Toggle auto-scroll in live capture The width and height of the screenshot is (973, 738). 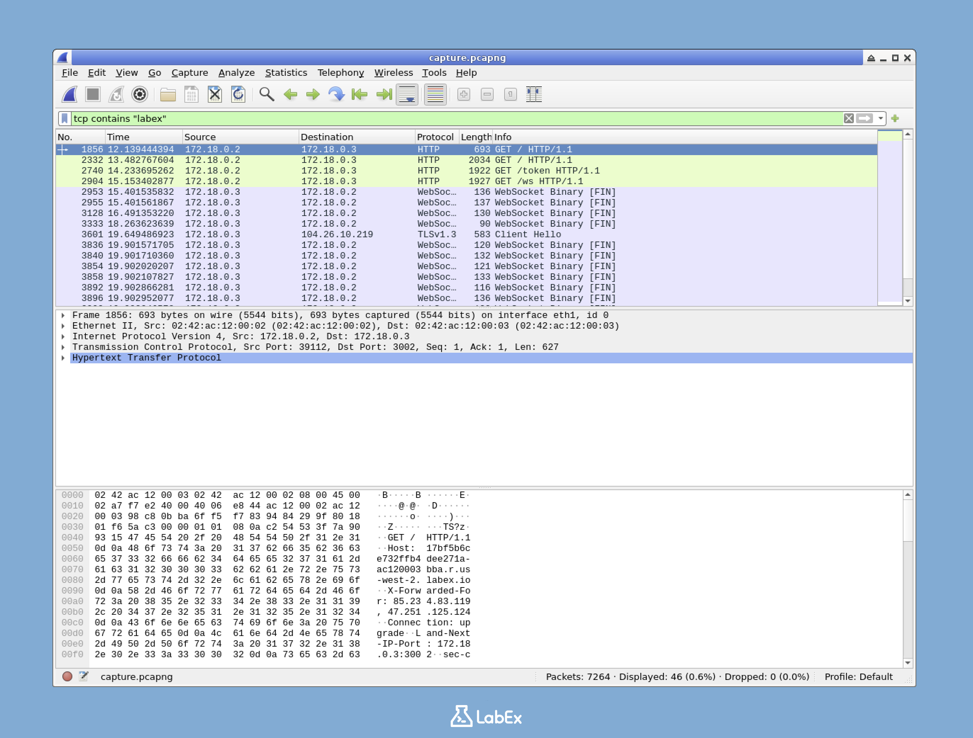click(406, 94)
